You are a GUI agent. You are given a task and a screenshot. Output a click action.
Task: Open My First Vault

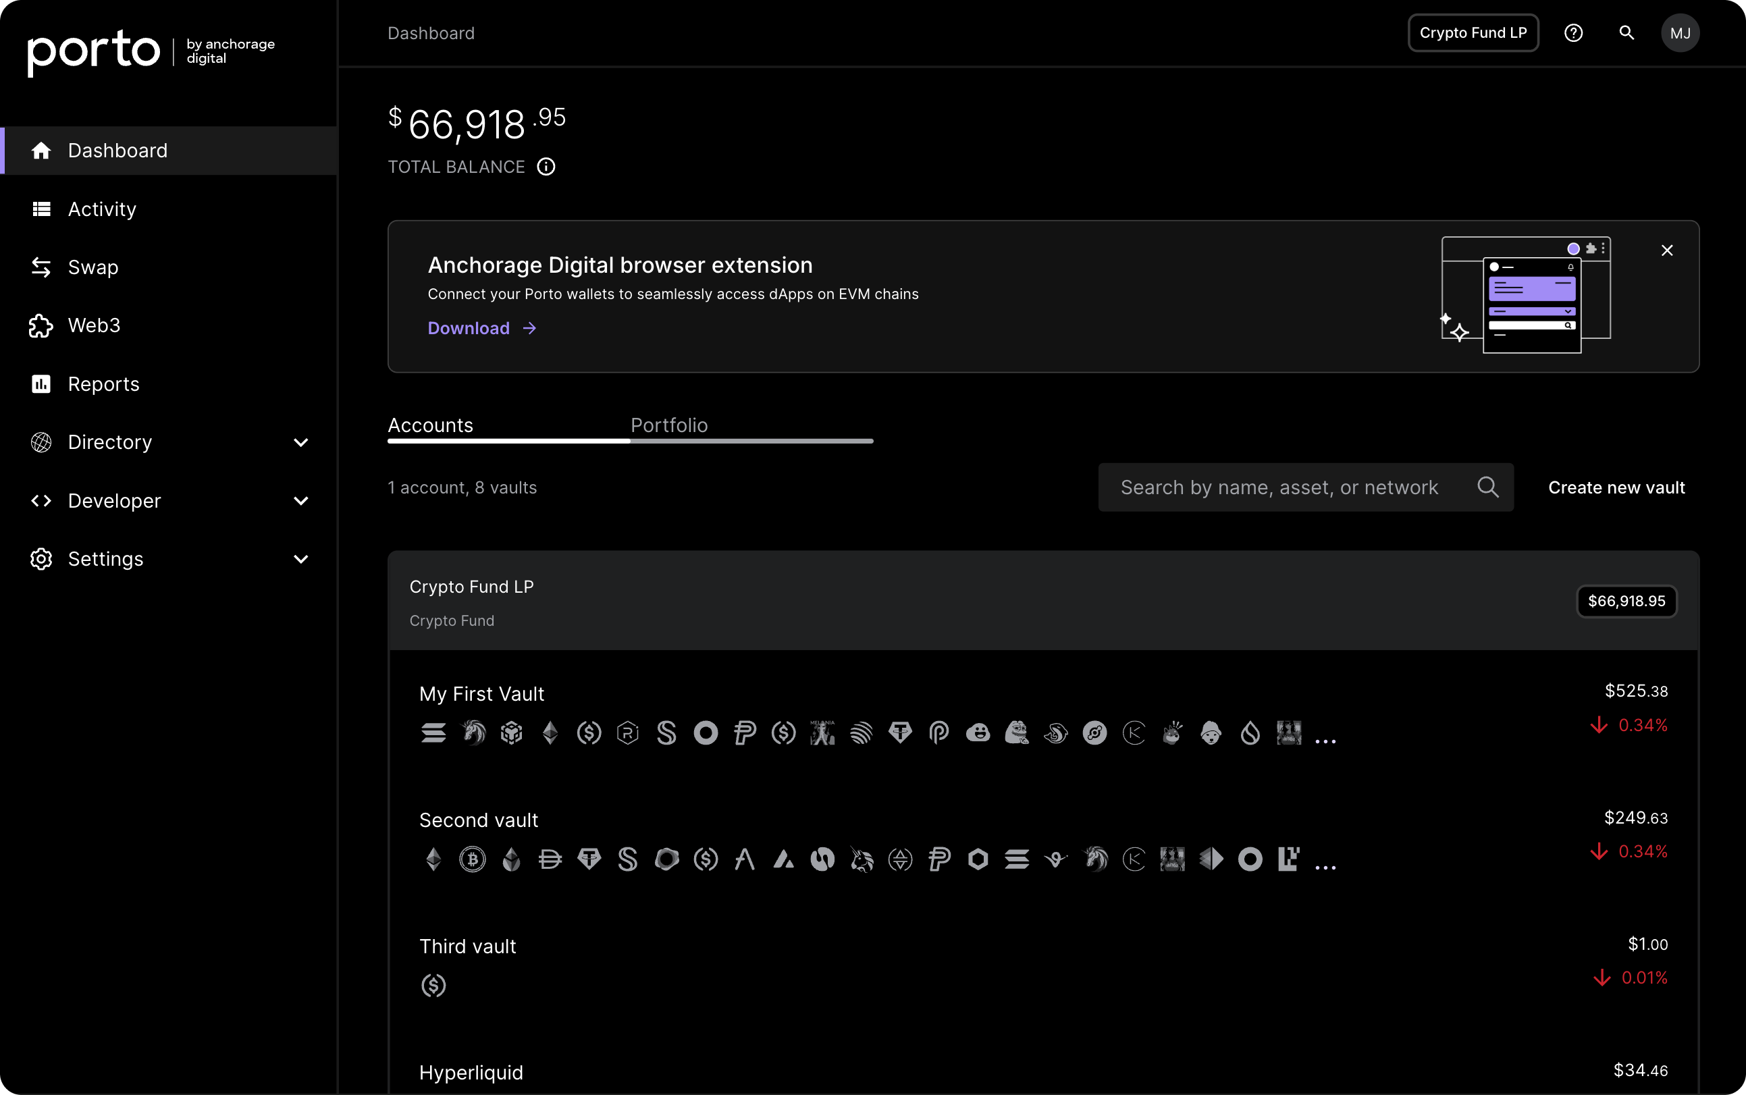tap(481, 694)
